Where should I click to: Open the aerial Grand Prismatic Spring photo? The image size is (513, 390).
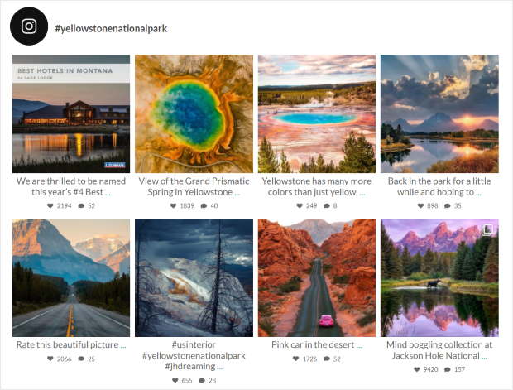point(194,113)
